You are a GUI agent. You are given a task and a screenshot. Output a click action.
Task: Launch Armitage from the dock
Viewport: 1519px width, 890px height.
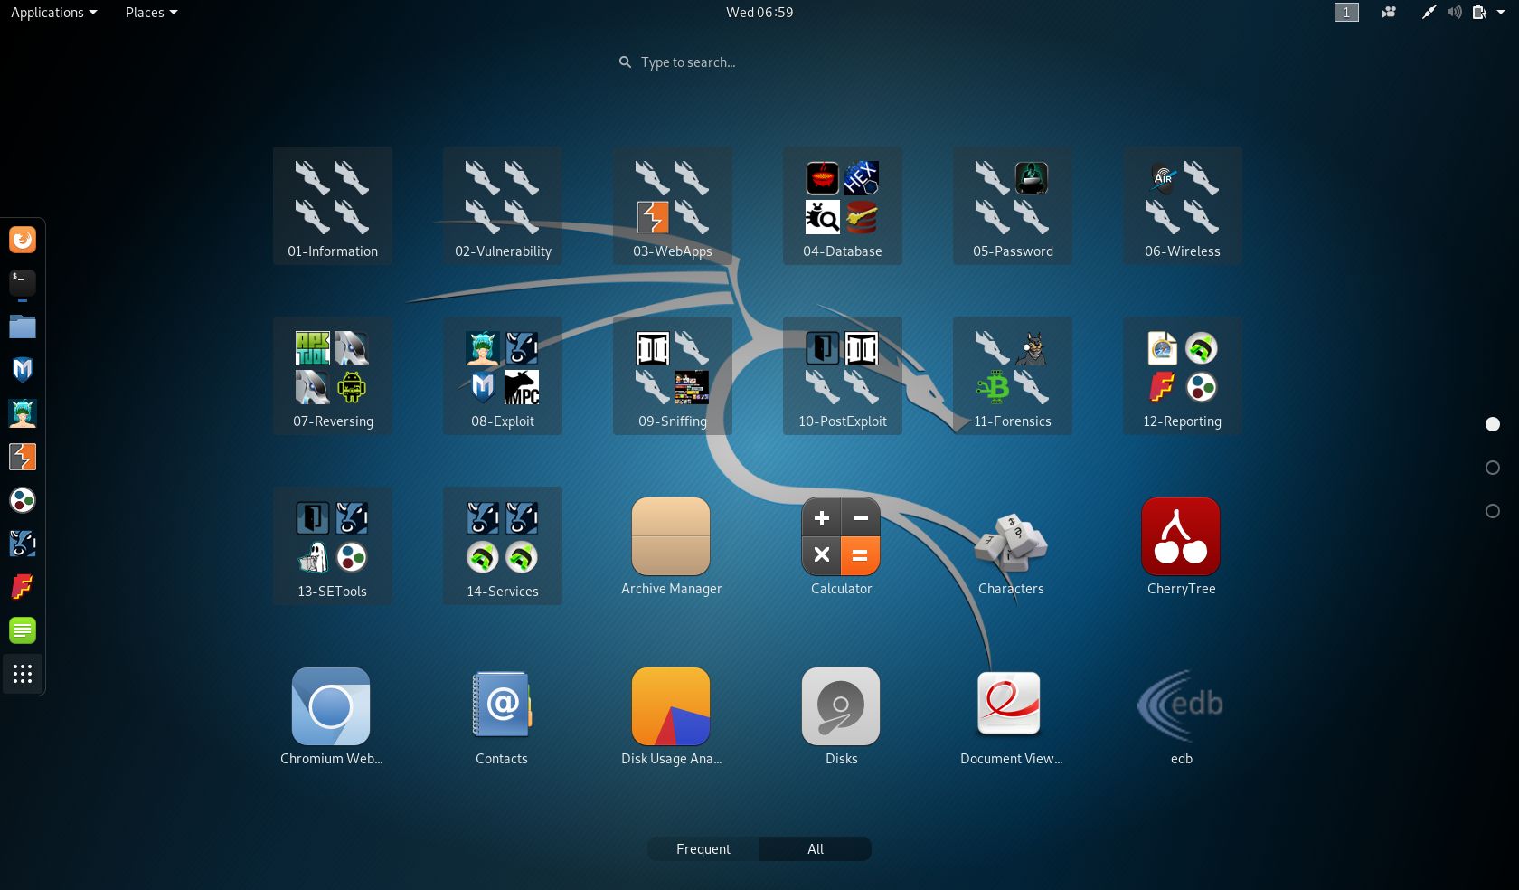click(23, 413)
